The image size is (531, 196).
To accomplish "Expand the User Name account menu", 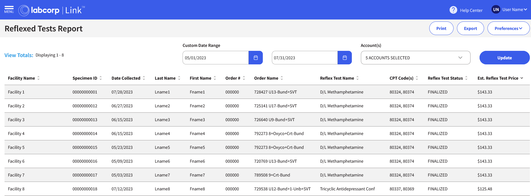I will [515, 10].
